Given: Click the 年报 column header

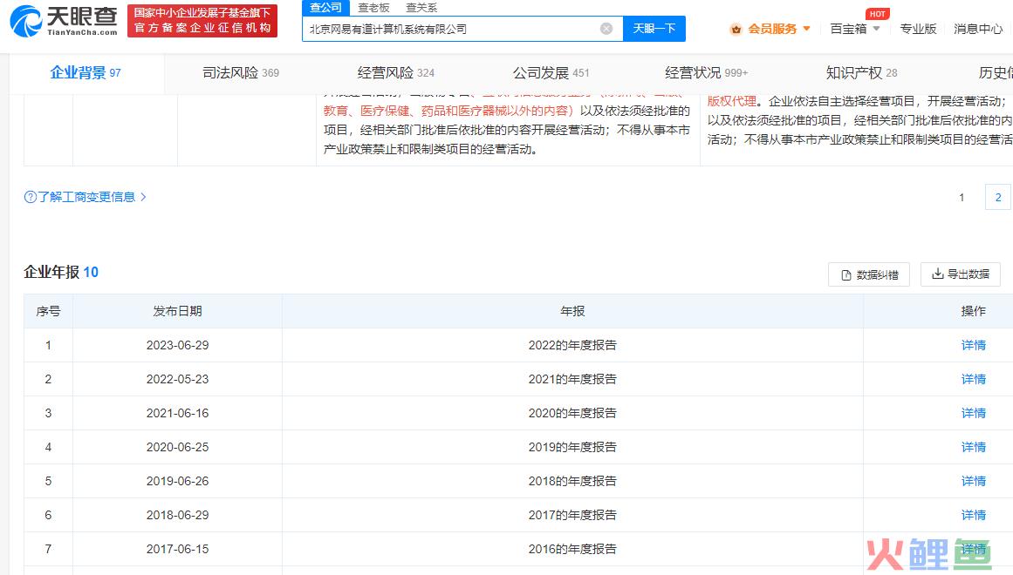Looking at the screenshot, I should 572,311.
